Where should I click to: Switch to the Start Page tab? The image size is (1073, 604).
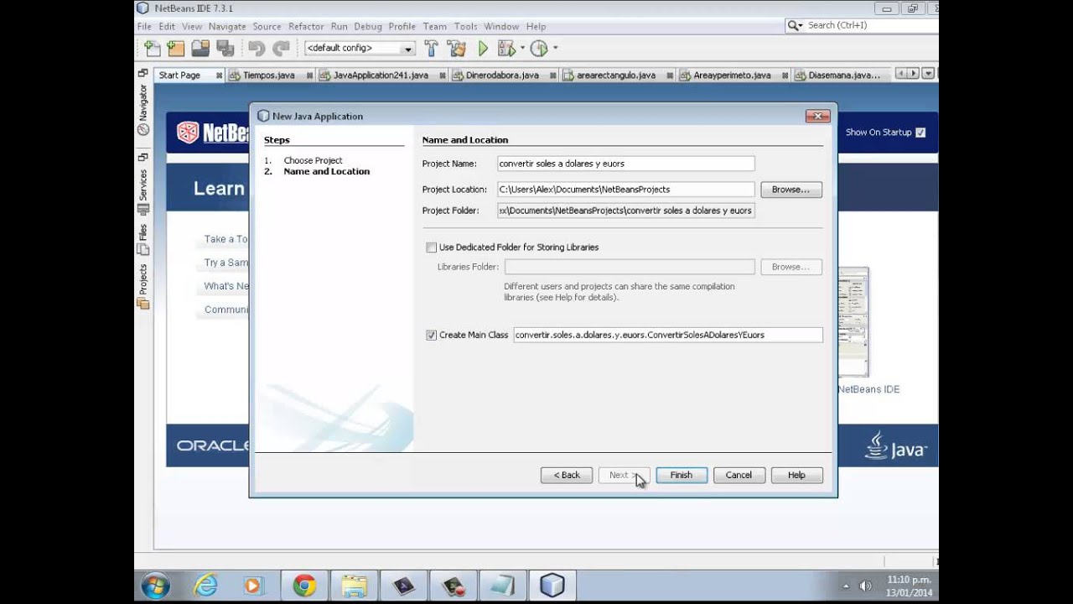(179, 75)
